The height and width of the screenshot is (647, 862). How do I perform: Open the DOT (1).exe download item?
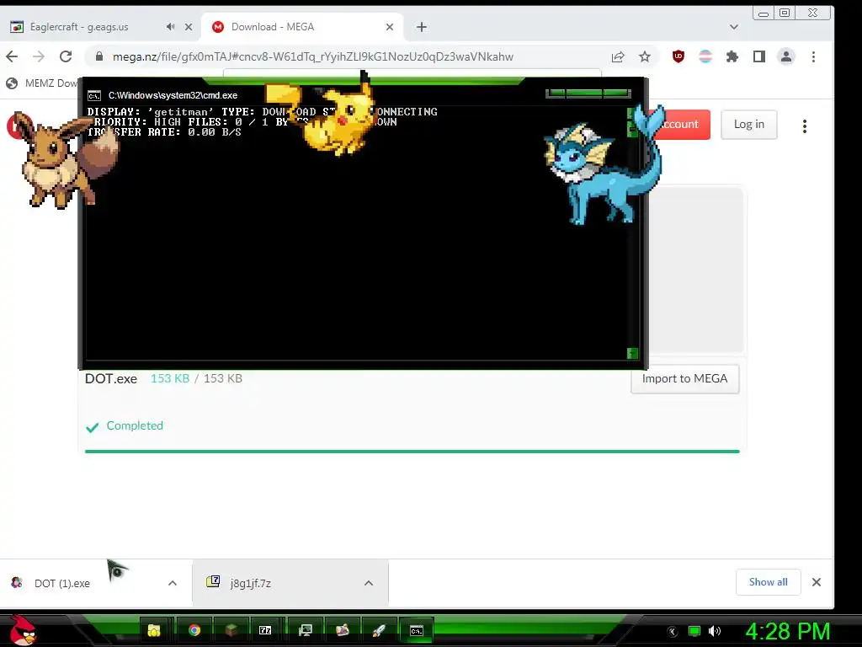point(62,583)
